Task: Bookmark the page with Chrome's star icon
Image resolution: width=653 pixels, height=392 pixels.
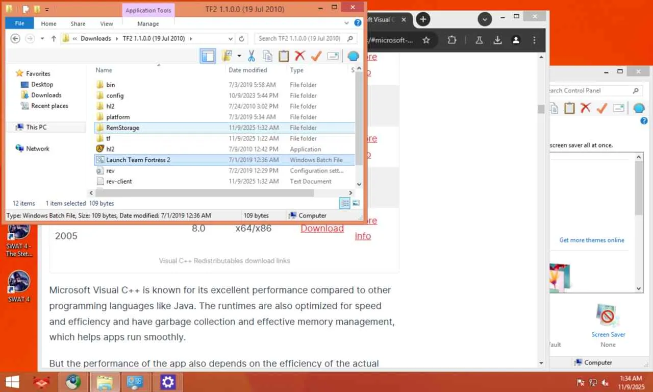Action: point(426,40)
